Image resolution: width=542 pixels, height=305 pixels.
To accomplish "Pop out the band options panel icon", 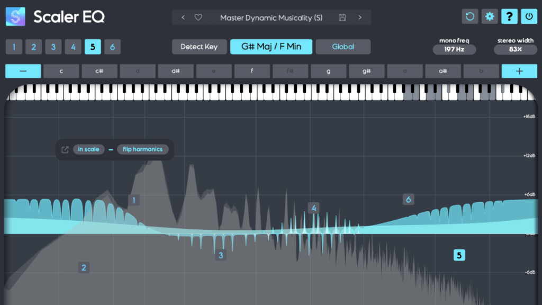I will [x=65, y=149].
